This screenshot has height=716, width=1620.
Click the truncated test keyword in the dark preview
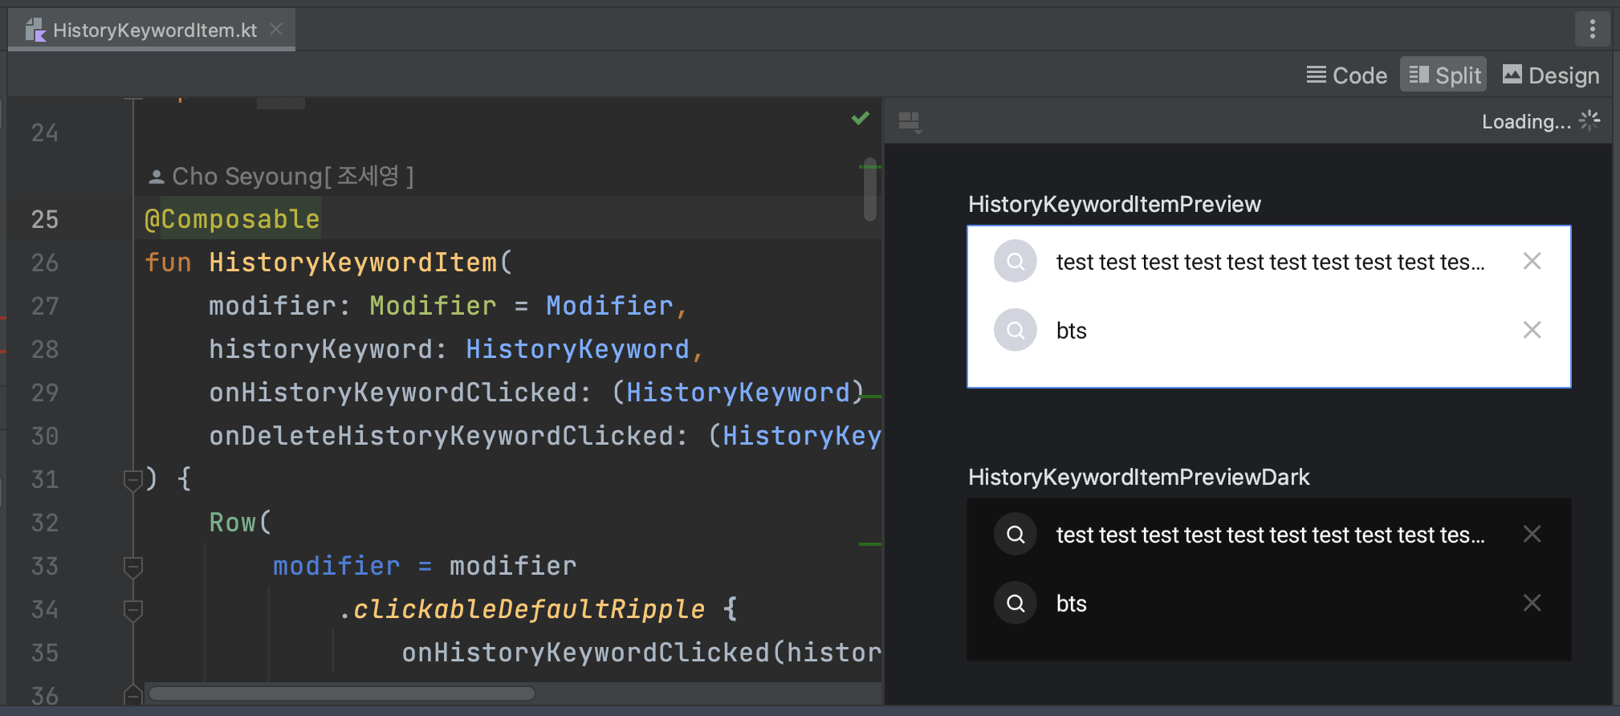click(1270, 535)
